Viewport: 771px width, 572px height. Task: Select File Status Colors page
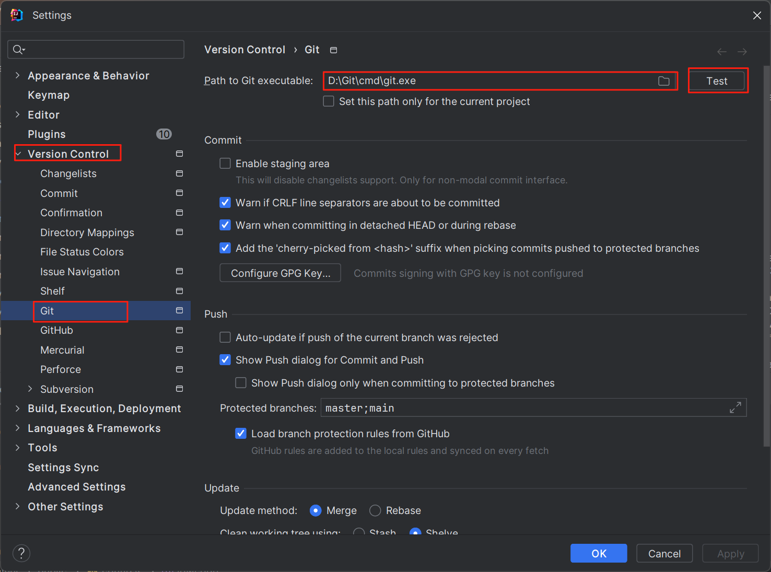(82, 252)
